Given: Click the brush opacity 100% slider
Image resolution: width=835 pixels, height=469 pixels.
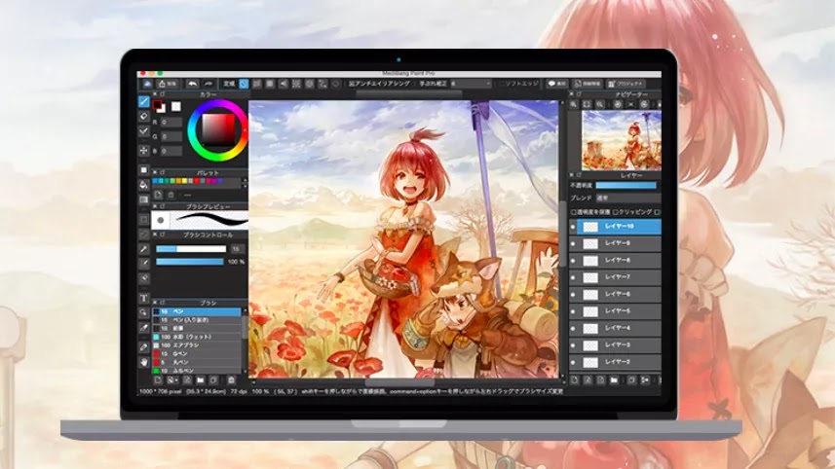Looking at the screenshot, I should 190,262.
